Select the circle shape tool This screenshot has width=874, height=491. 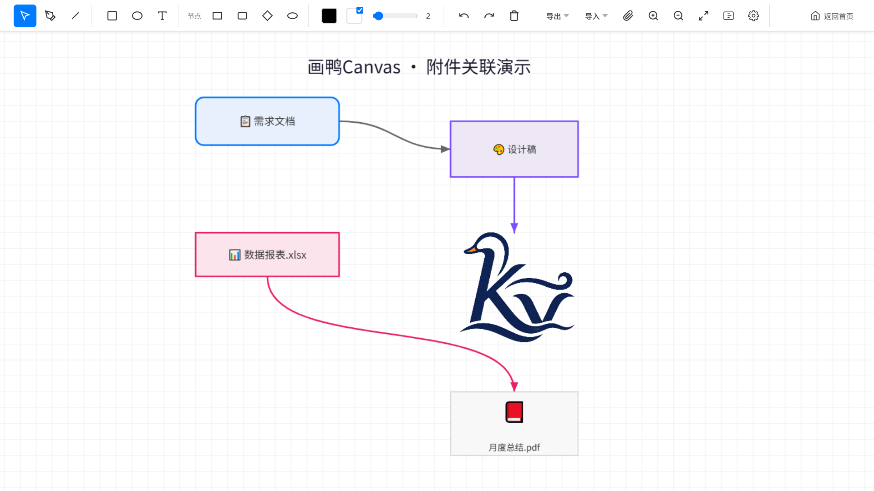pyautogui.click(x=137, y=16)
